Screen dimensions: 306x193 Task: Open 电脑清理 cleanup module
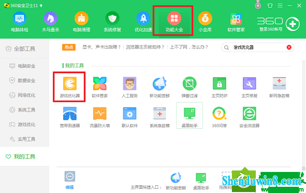(81, 22)
